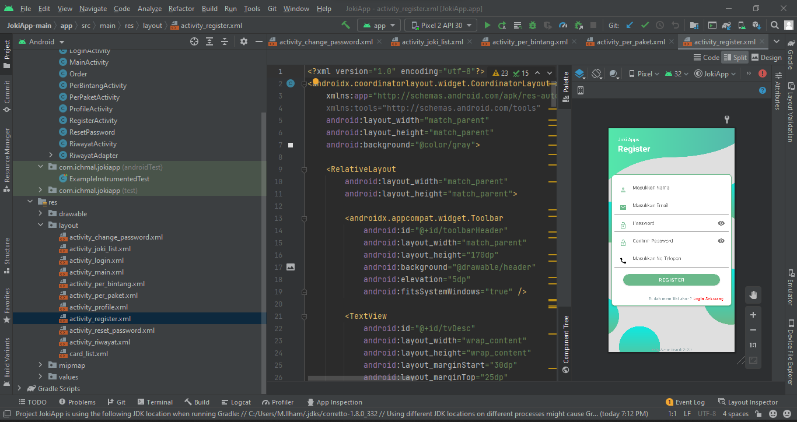Switch the editor to Code view
The image size is (797, 422).
[x=707, y=57]
